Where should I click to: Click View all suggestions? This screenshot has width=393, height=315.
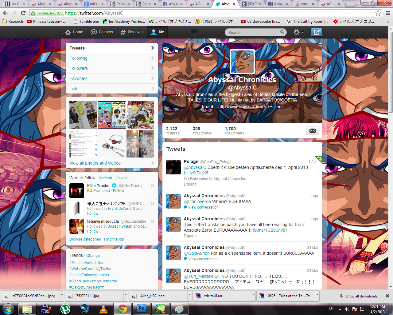pos(122,178)
